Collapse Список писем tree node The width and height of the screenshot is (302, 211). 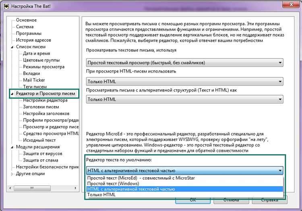click(x=12, y=47)
